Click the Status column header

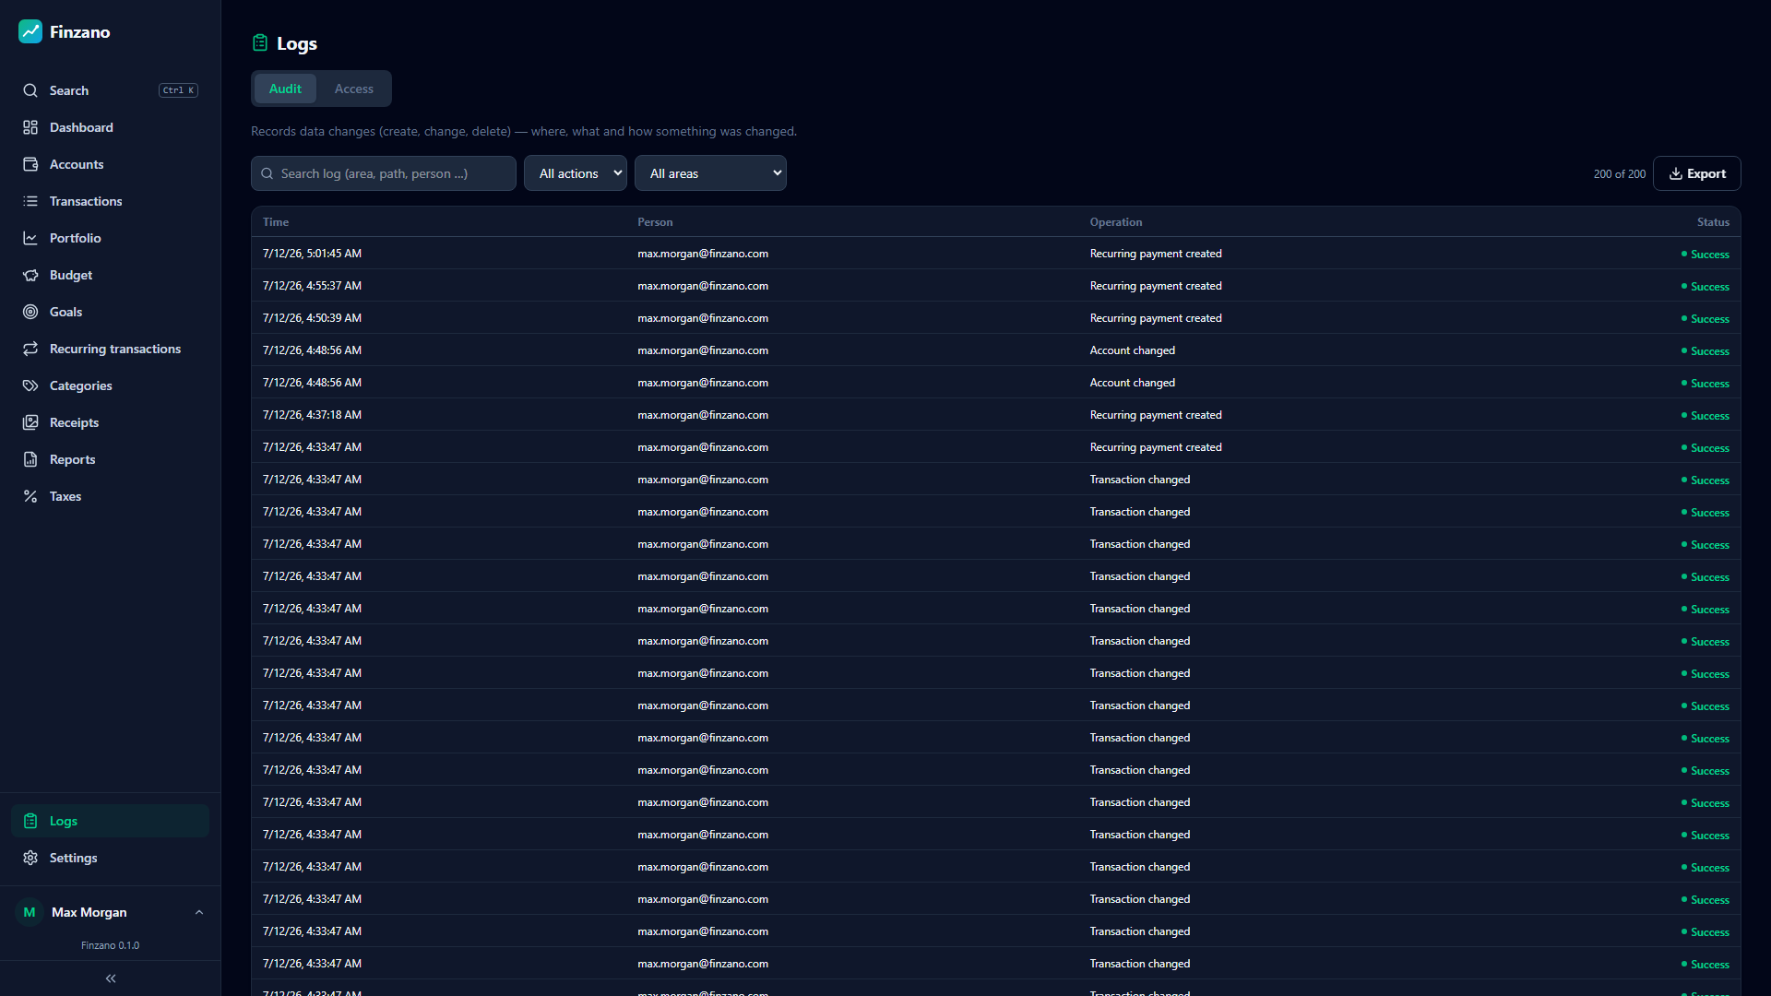pos(1713,222)
